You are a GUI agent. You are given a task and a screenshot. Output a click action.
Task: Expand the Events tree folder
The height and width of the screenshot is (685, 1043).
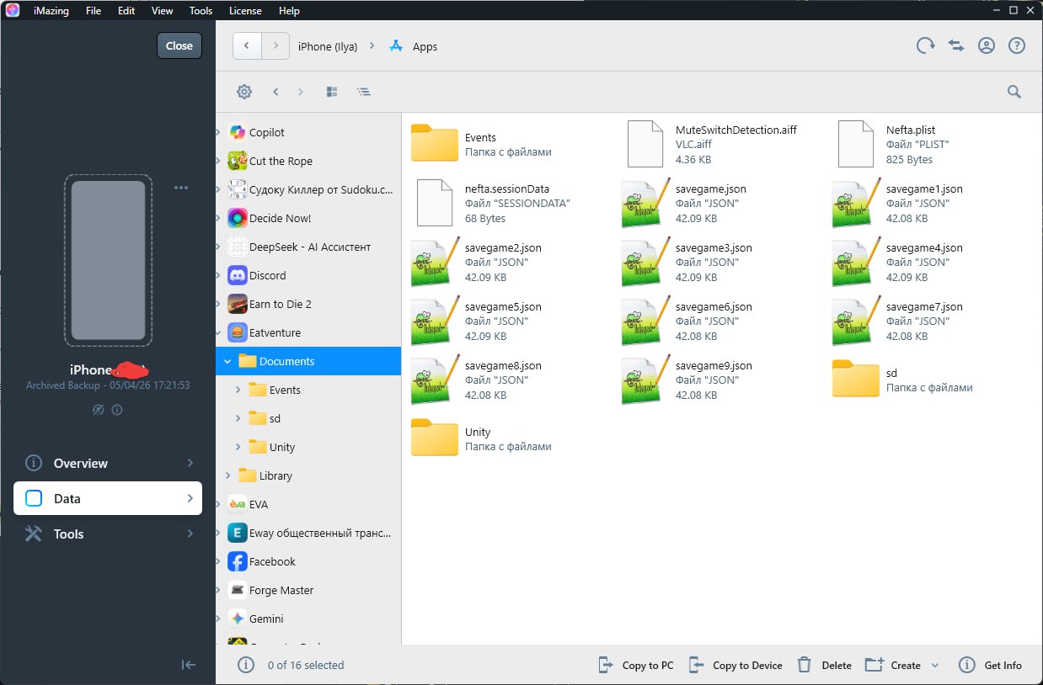click(x=238, y=390)
